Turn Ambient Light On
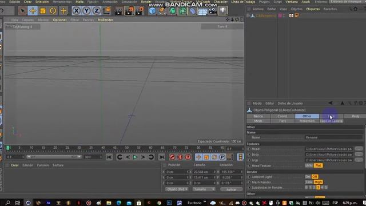This screenshot has width=366, height=206. pos(308,177)
